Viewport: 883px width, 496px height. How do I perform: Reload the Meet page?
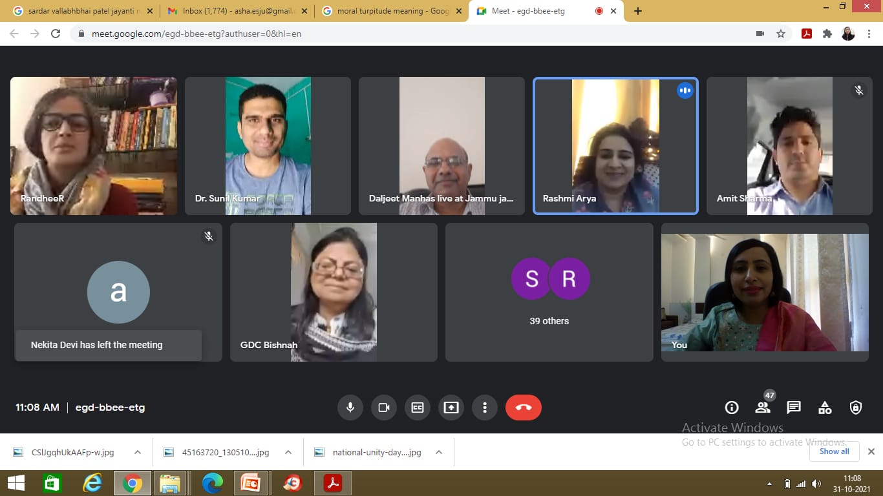click(56, 34)
